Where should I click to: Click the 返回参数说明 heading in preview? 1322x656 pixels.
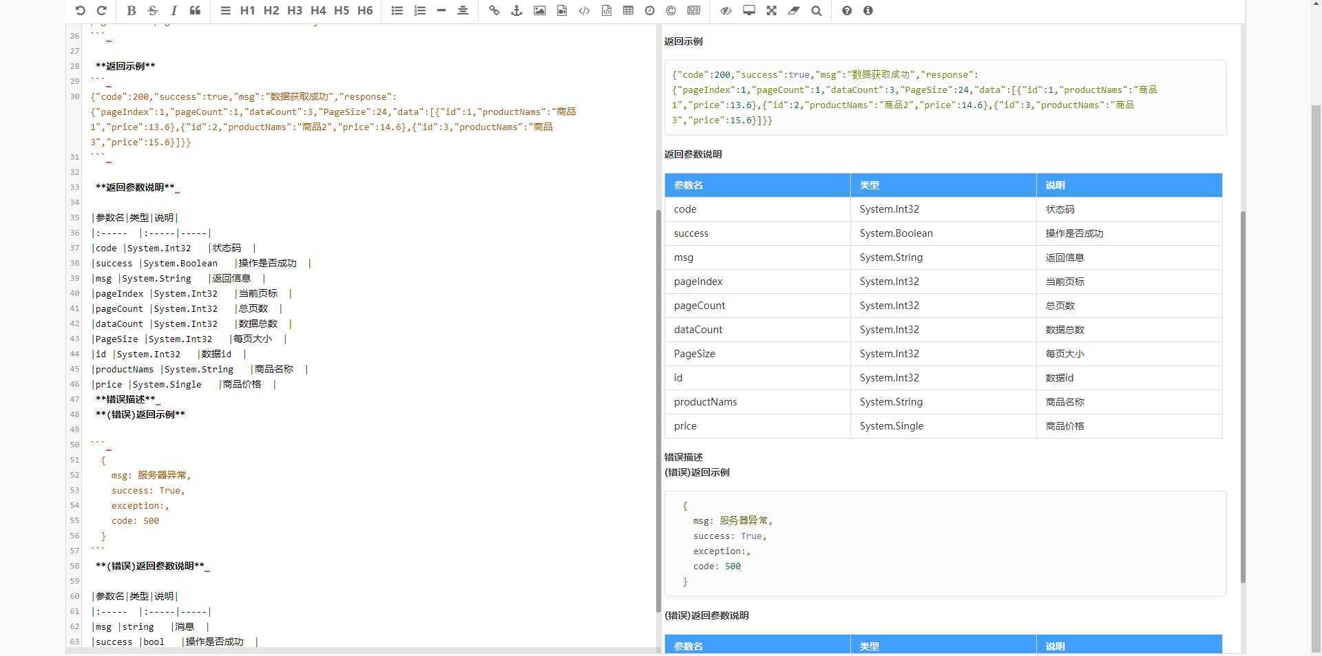pyautogui.click(x=693, y=154)
